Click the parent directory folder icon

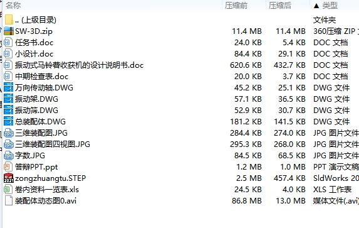point(9,19)
